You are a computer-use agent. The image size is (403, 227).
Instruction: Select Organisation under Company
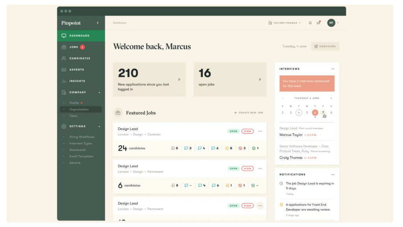[x=81, y=110]
